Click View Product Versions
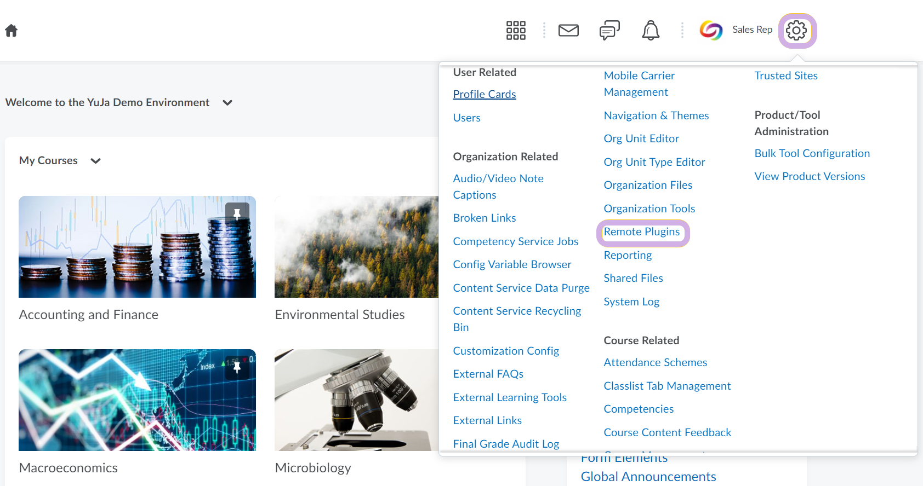The width and height of the screenshot is (923, 486). 810,176
